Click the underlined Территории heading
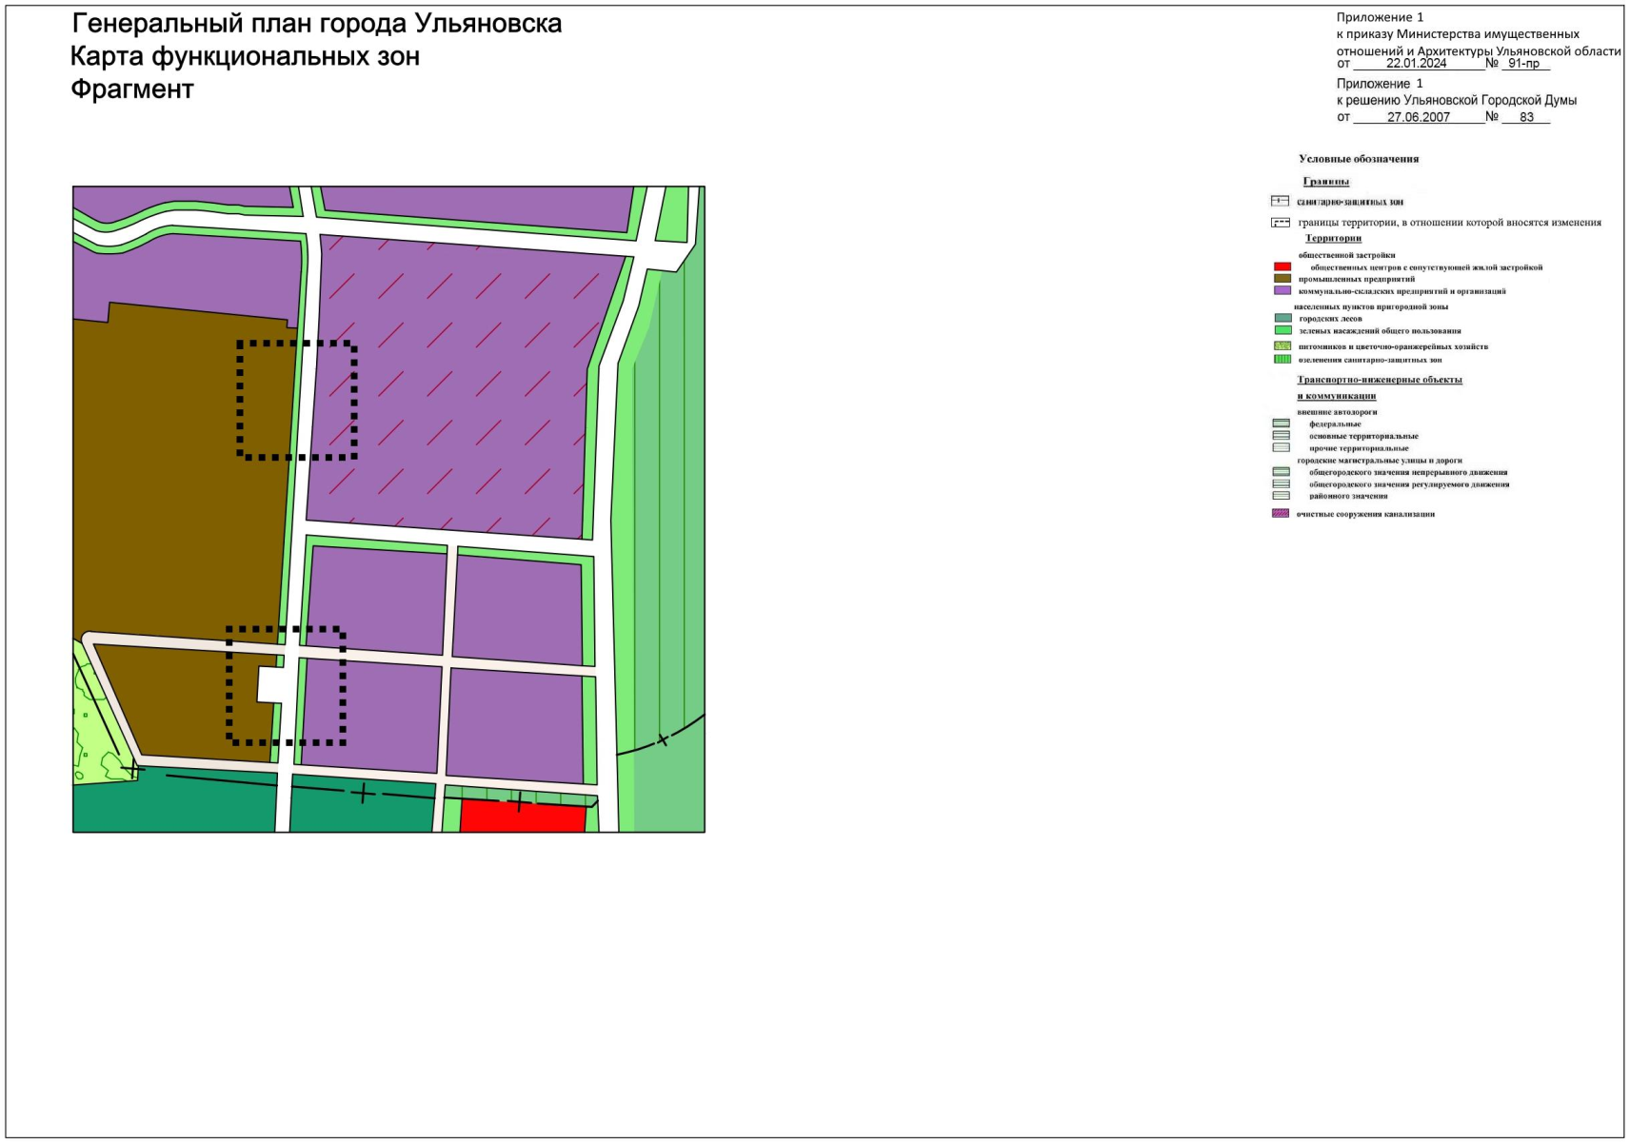 1333,238
